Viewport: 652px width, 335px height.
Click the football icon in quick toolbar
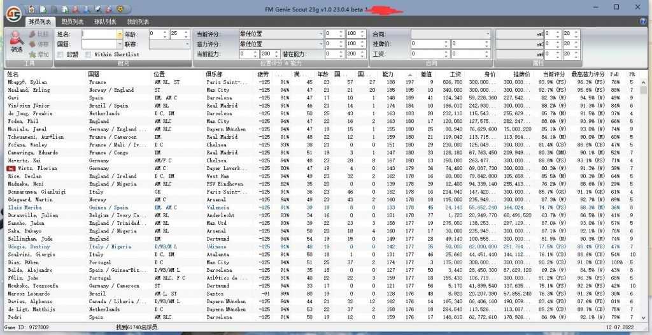pyautogui.click(x=120, y=9)
